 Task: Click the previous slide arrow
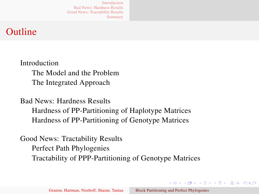point(170,183)
